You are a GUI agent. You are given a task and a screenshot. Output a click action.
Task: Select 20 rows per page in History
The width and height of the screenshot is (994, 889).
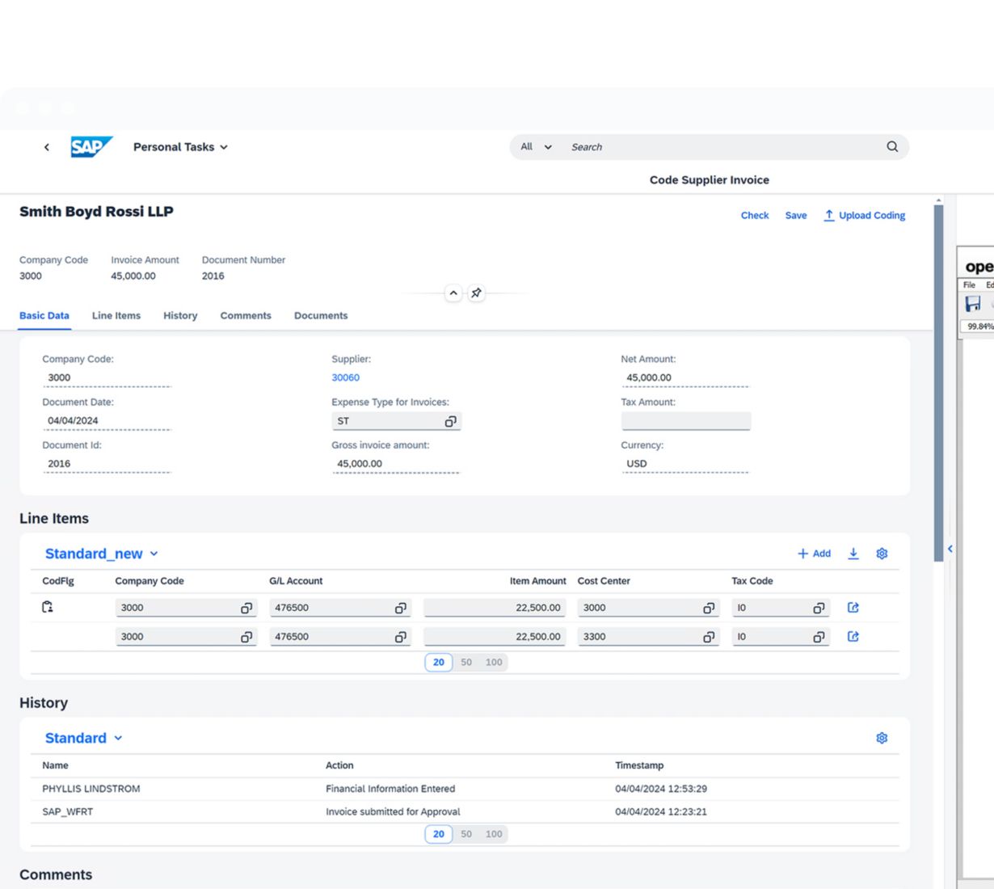click(x=439, y=834)
